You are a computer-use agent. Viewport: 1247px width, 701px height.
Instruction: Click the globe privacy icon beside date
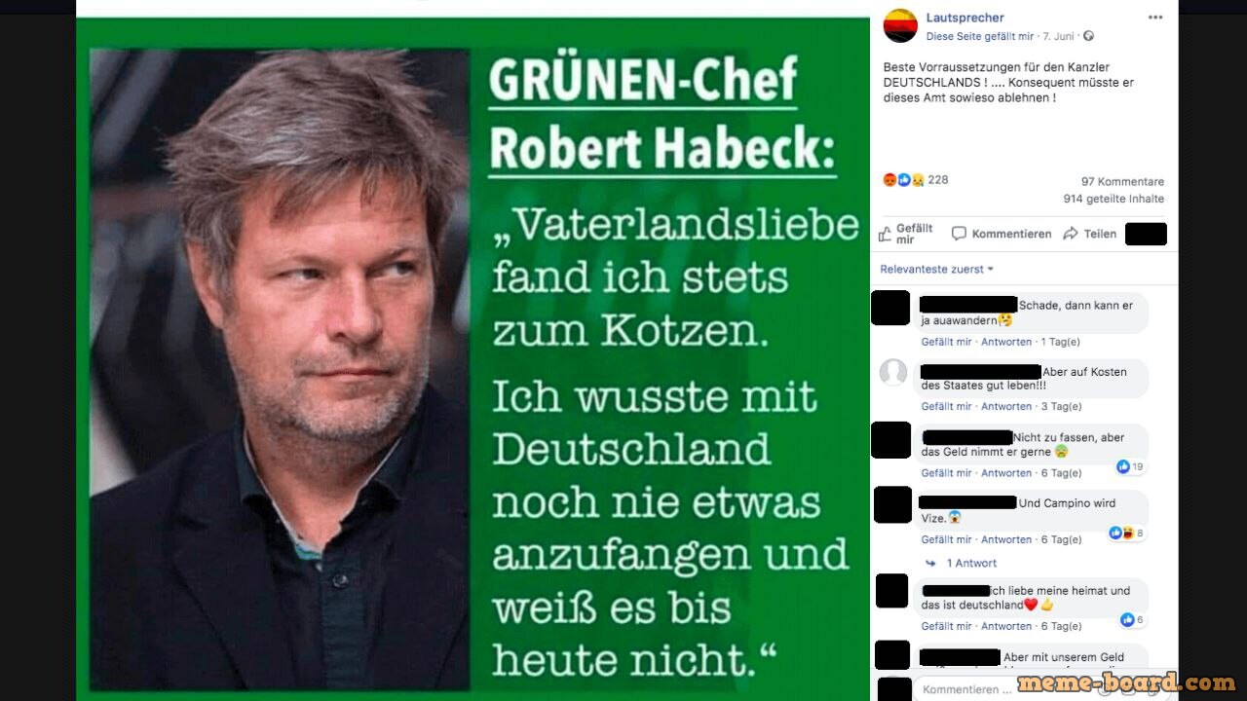(1088, 36)
